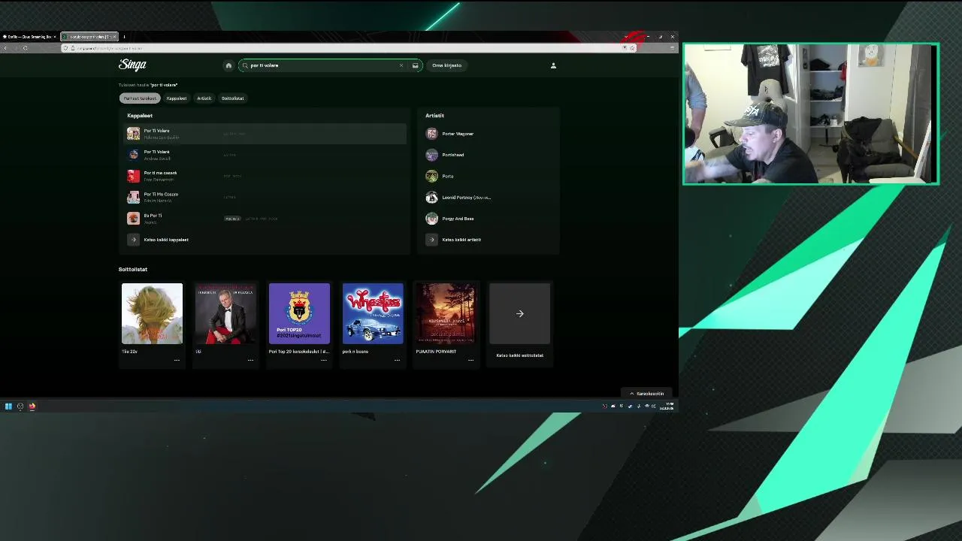Open artist Porter Wagoner

[x=458, y=134]
